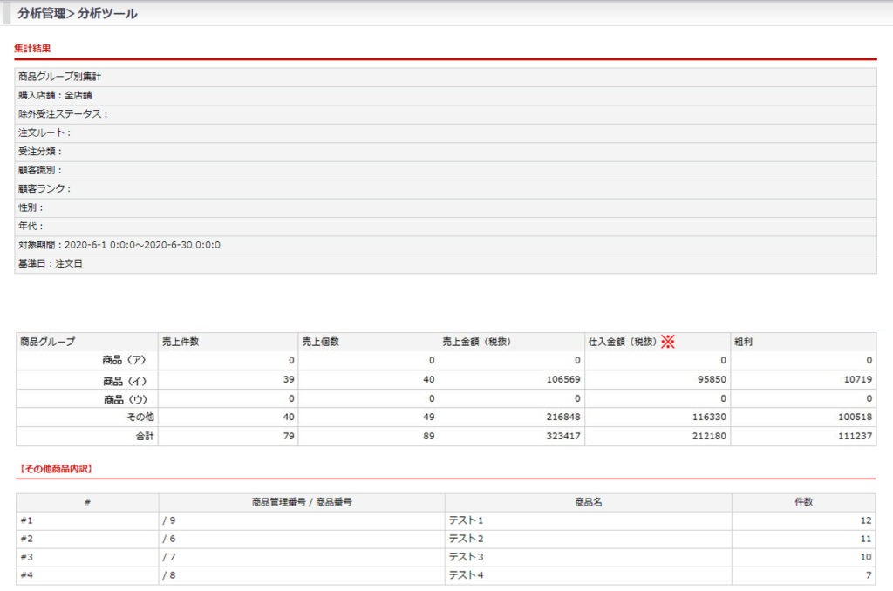Click the 仕入金額（税抜） column header text
Screen dimensions: 893x591
[x=623, y=342]
